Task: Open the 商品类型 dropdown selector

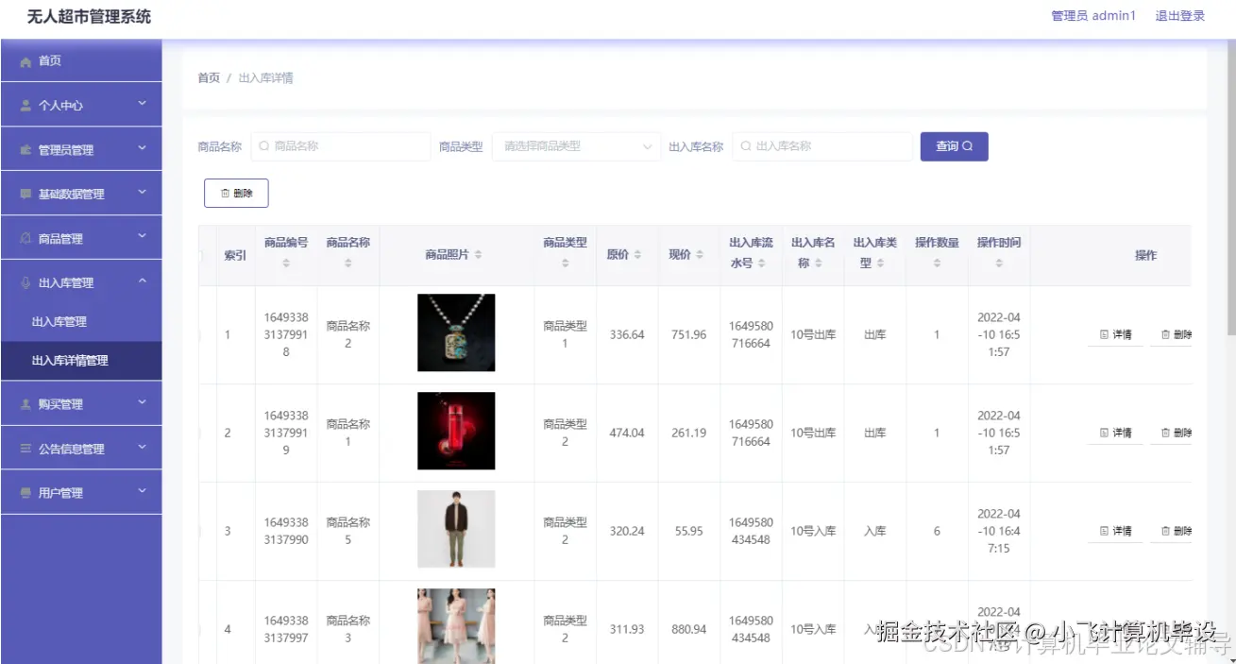Action: [x=576, y=146]
